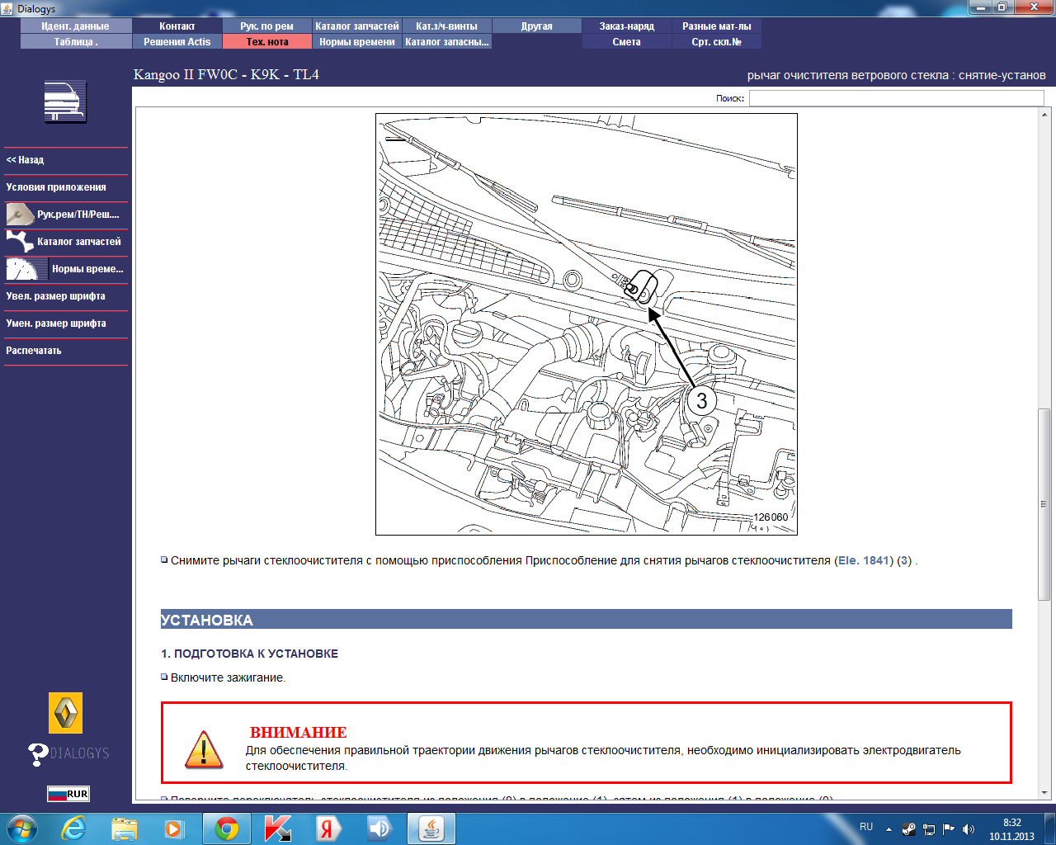Switch to the Кат.з/ч-винты tab
1056x845 pixels.
(447, 26)
